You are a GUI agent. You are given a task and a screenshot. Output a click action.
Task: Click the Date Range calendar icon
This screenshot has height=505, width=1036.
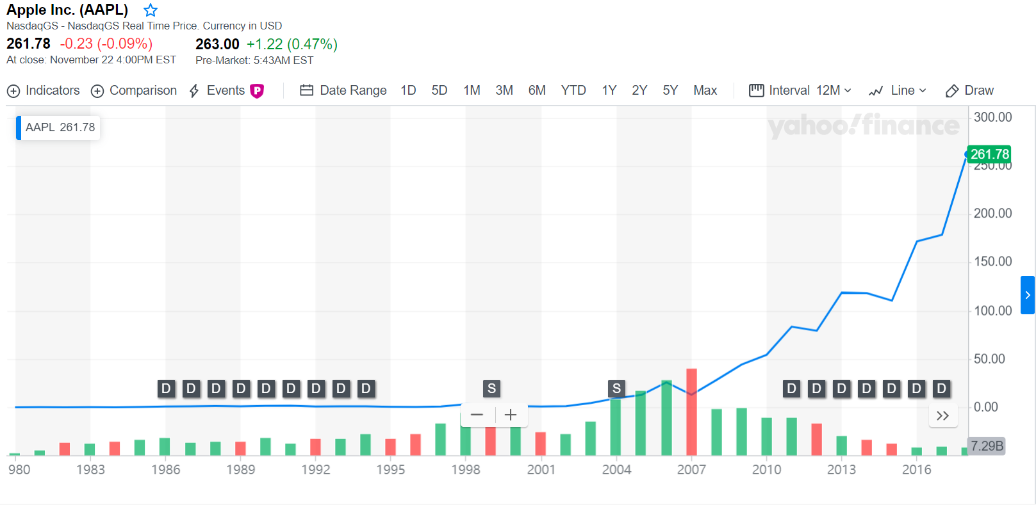point(306,90)
